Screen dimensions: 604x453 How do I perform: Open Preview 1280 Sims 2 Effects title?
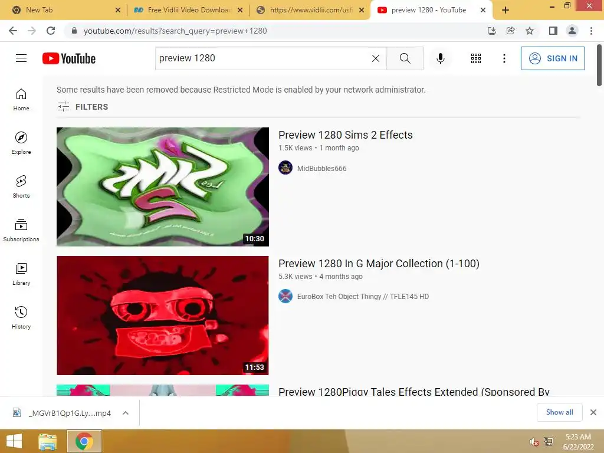coord(346,135)
